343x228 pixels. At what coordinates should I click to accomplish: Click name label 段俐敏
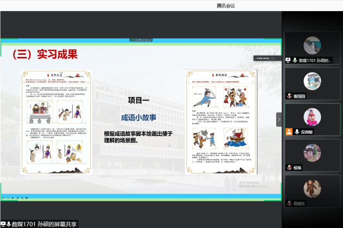[x=307, y=132]
